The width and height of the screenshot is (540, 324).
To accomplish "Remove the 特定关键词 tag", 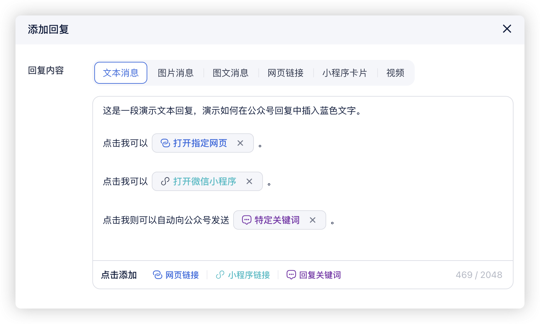I will pos(313,220).
